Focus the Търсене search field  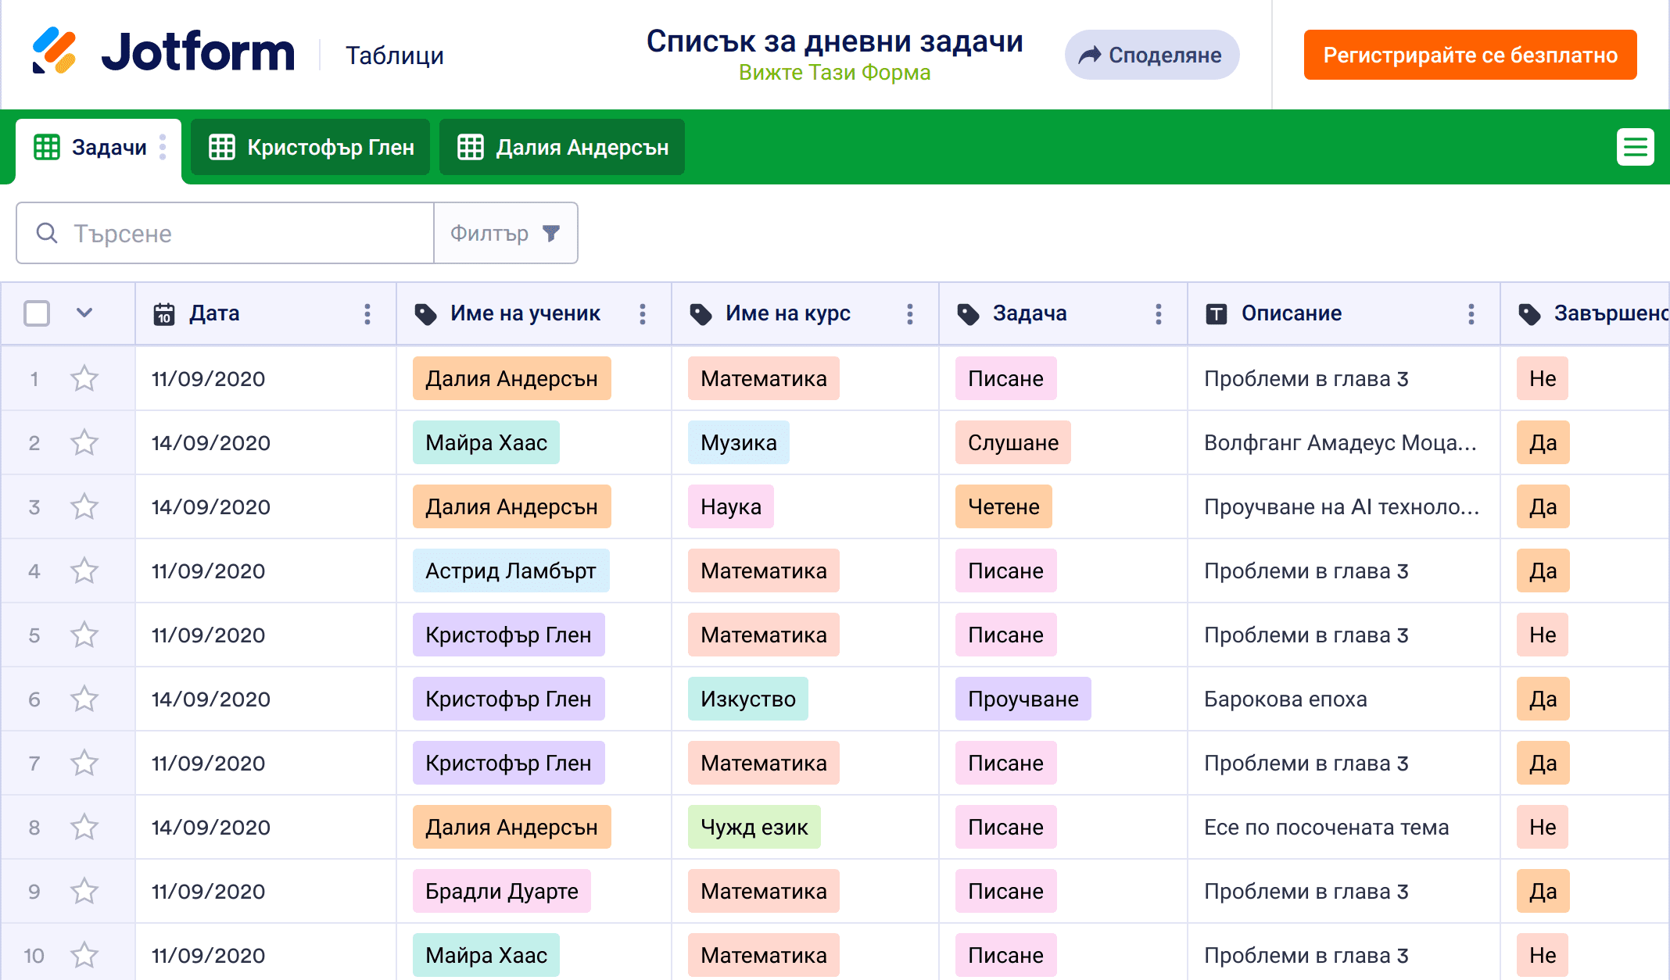tap(235, 234)
